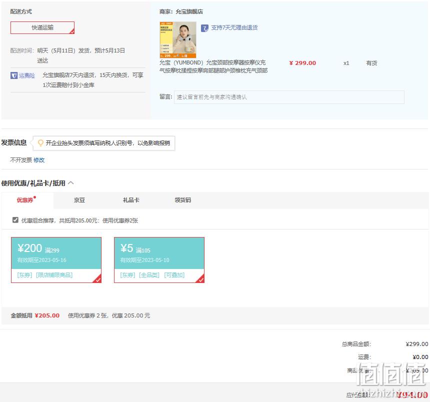The height and width of the screenshot is (402, 430).
Task: Select the 快递运输 delivery method button
Action: 42,27
